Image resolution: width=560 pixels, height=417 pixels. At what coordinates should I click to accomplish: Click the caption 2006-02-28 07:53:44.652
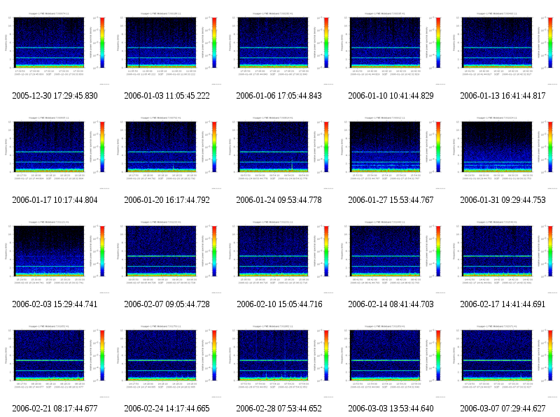click(279, 409)
